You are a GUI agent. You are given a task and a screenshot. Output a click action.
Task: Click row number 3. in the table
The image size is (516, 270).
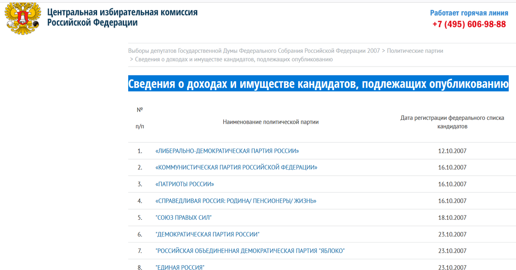140,184
